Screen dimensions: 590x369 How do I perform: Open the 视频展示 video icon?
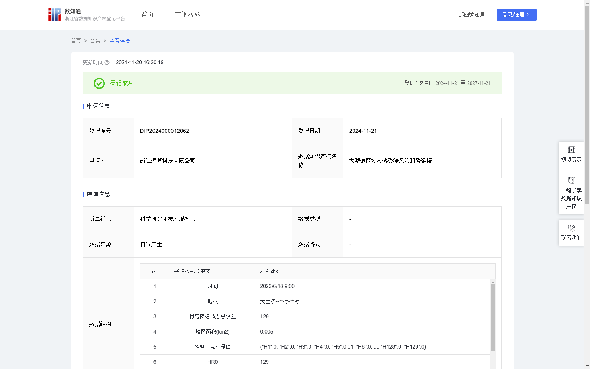point(571,150)
